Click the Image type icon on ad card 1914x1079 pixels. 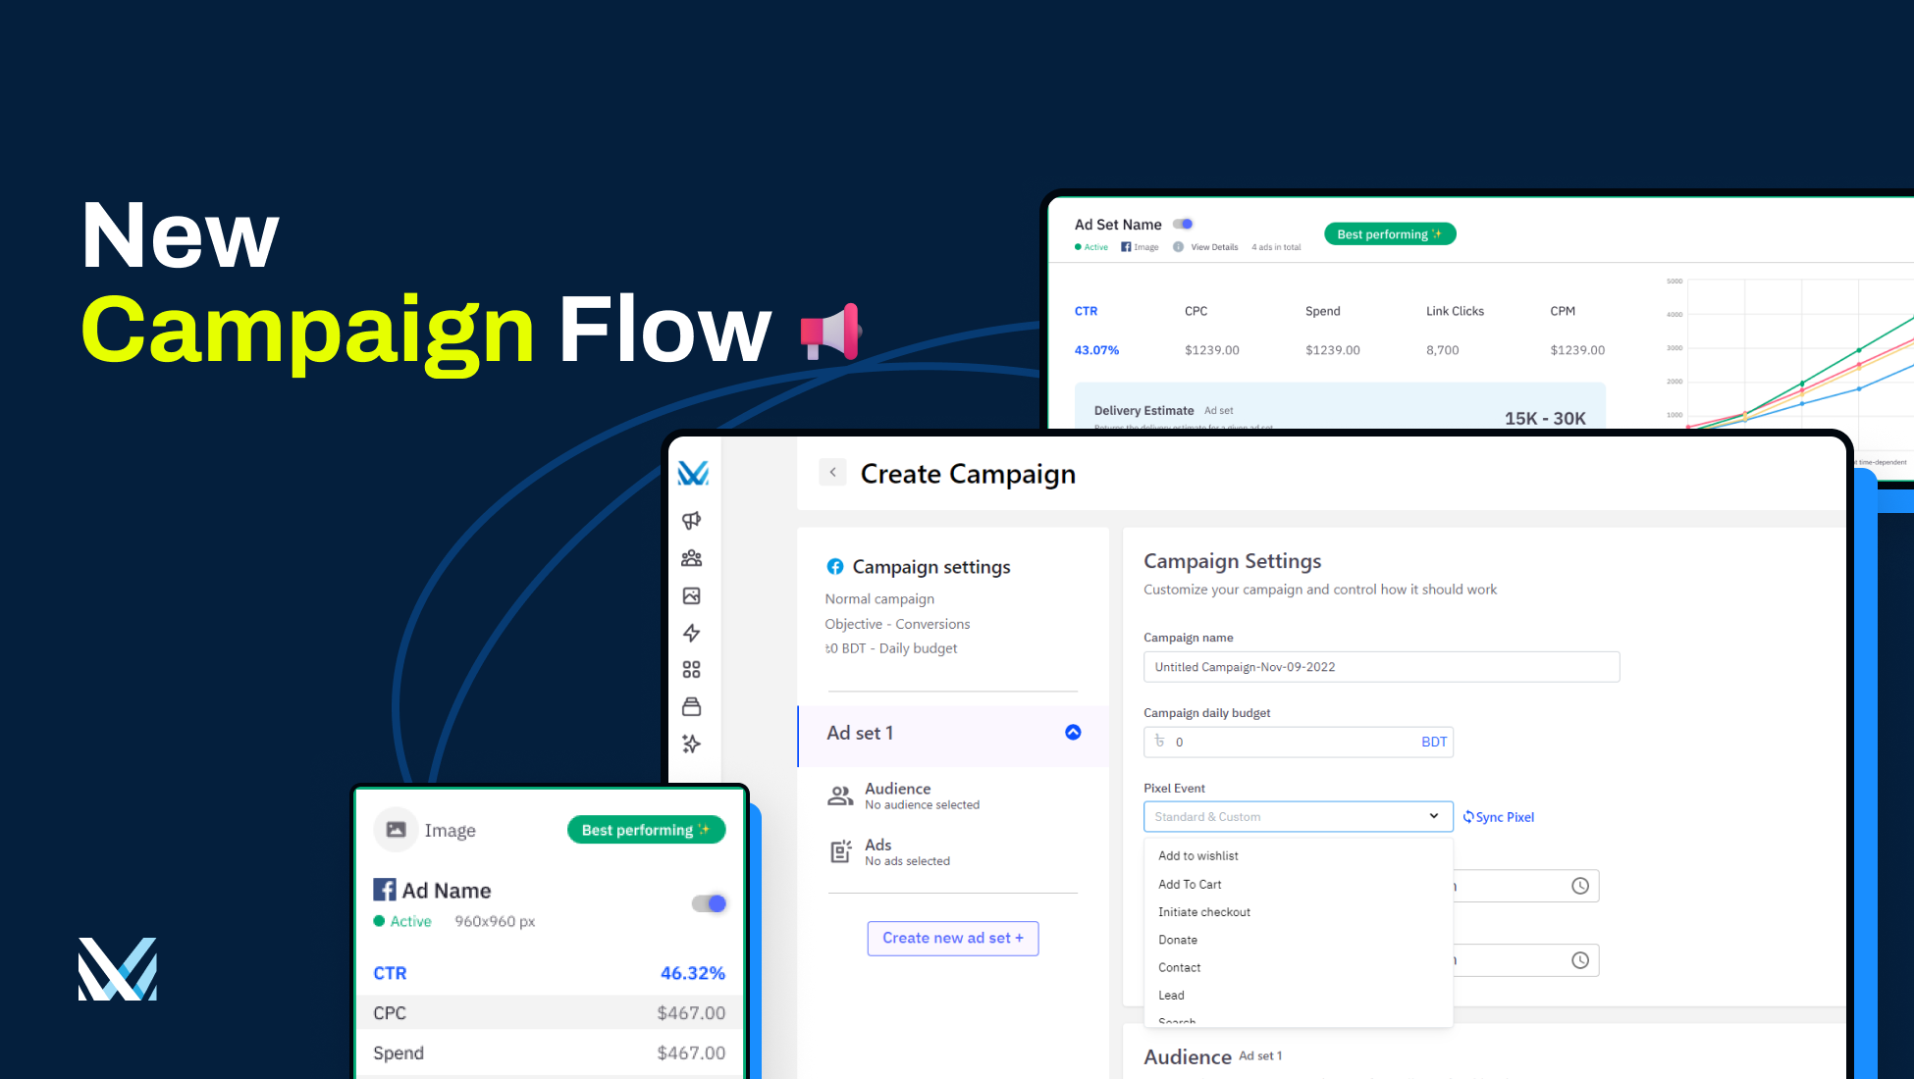pyautogui.click(x=396, y=830)
